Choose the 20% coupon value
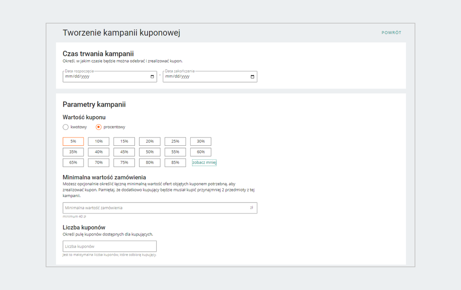Viewport: 461px width, 290px height. click(x=150, y=142)
